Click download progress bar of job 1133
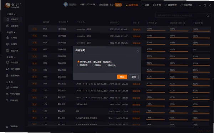The image size is (214, 133). (x=201, y=52)
